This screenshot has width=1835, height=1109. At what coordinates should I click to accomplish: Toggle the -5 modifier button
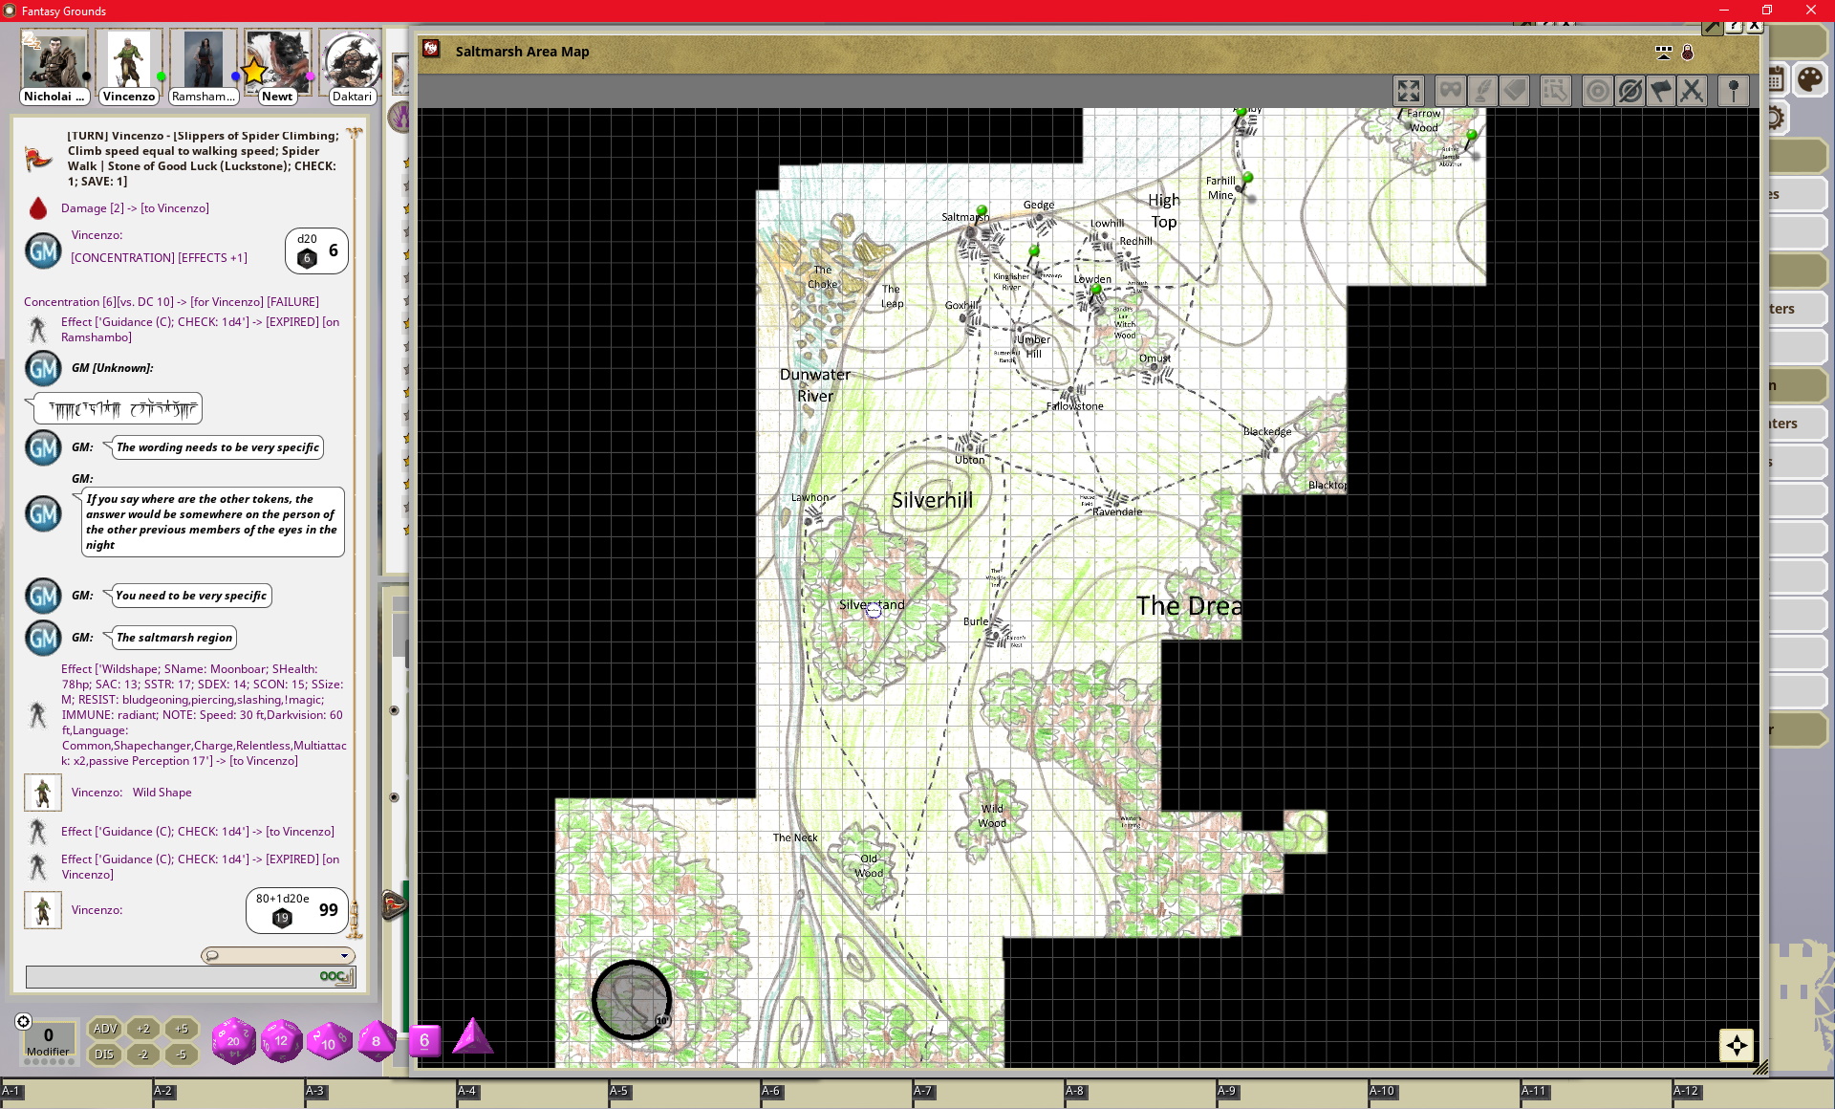coord(182,1055)
